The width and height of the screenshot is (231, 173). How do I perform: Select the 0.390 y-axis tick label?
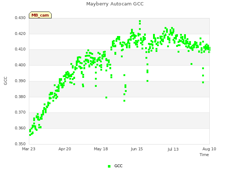(20, 81)
